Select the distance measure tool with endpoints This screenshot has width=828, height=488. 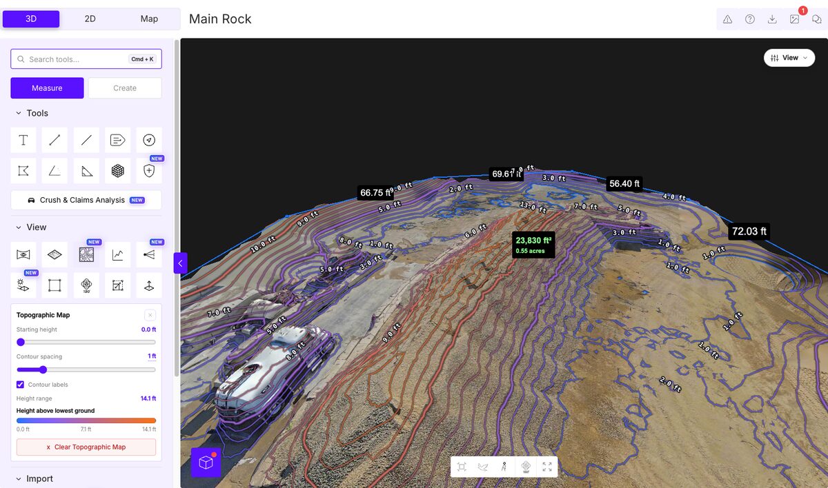tap(55, 140)
